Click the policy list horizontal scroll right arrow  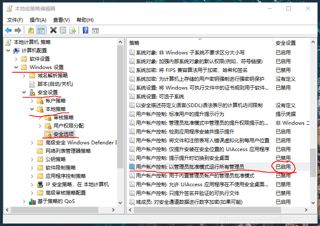pyautogui.click(x=306, y=210)
